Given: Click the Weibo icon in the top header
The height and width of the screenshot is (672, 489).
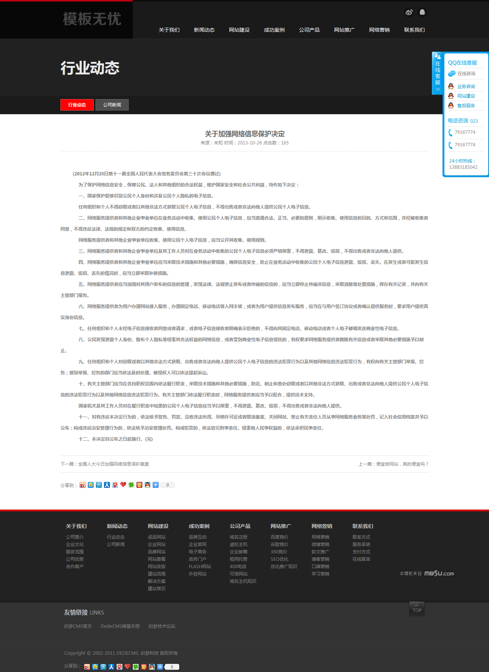Looking at the screenshot, I should click(x=409, y=13).
